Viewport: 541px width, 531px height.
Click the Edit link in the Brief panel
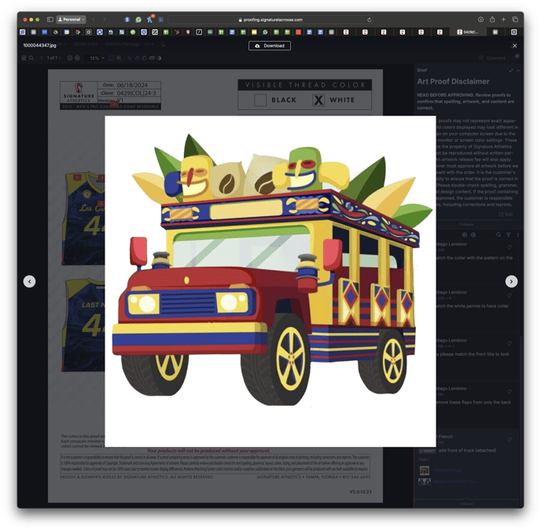point(508,213)
